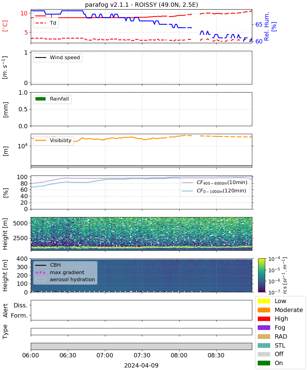Click the Wind speed legend entry
Viewport: 308px width, 370px height.
tap(58, 57)
